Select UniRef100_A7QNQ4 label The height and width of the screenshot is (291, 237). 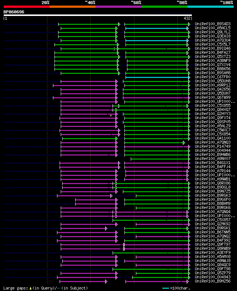pos(213,212)
